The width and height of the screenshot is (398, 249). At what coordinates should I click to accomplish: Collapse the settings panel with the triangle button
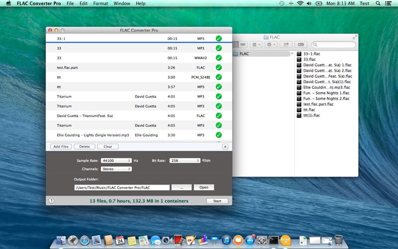225,146
